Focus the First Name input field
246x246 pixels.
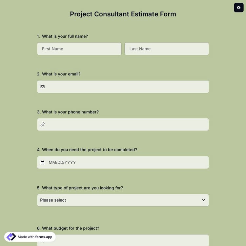(79, 49)
